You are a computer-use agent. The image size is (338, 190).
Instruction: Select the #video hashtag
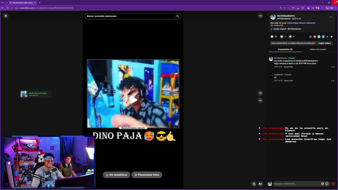[x=295, y=23]
